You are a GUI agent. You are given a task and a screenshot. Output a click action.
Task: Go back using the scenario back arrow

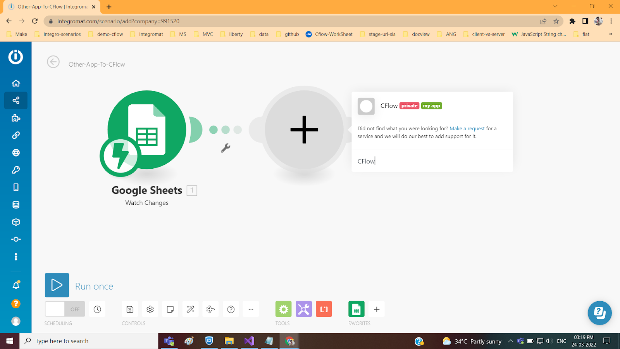point(53,62)
